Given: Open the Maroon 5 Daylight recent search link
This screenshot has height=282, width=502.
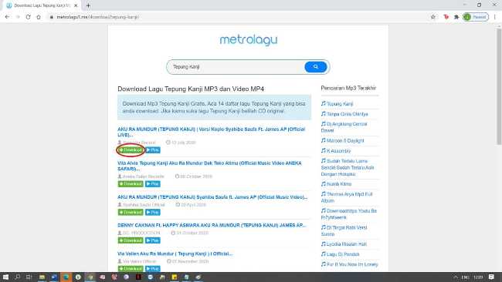Looking at the screenshot, I should (x=343, y=140).
